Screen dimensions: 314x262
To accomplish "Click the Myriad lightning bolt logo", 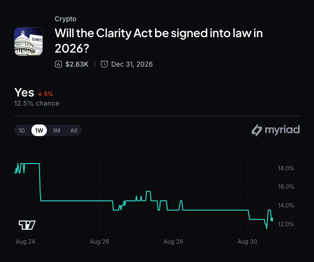I will click(257, 130).
